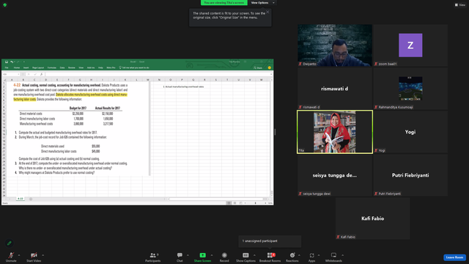Expand audio options arrow beside Unmute
Image resolution: width=469 pixels, height=264 pixels.
pyautogui.click(x=19, y=255)
